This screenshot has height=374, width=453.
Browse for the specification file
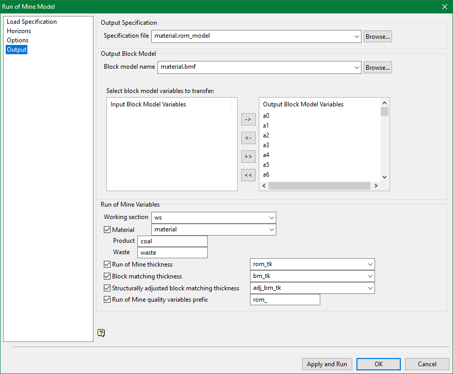[378, 36]
